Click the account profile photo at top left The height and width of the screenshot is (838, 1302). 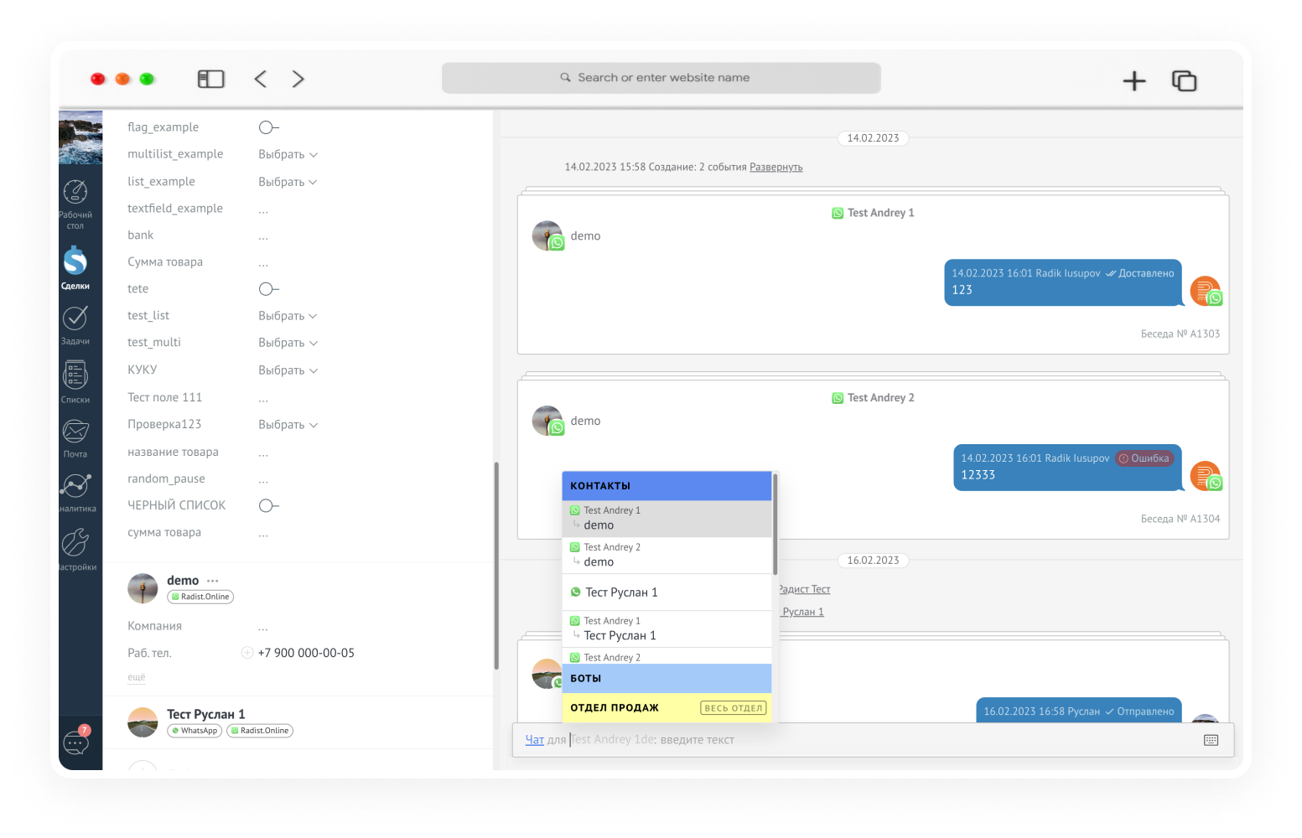point(80,137)
